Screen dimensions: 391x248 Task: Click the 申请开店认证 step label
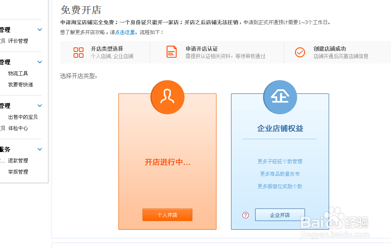pyautogui.click(x=202, y=49)
